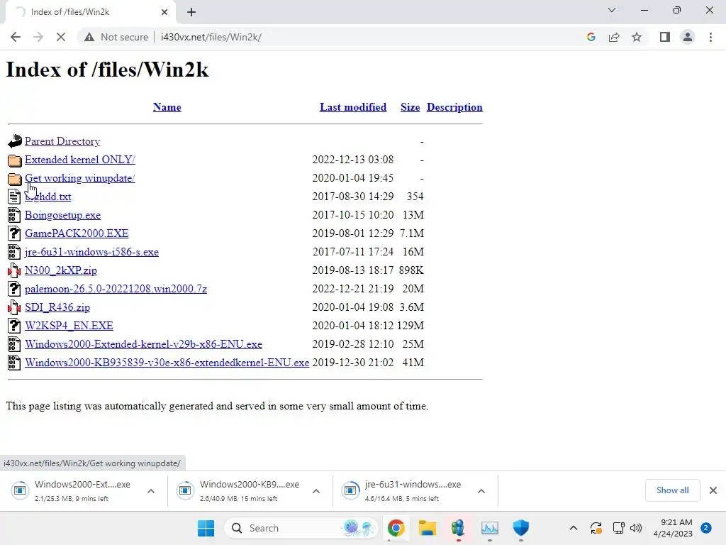This screenshot has width=726, height=545.
Task: Click folder icon beside Get working winupdate
Action: click(14, 179)
